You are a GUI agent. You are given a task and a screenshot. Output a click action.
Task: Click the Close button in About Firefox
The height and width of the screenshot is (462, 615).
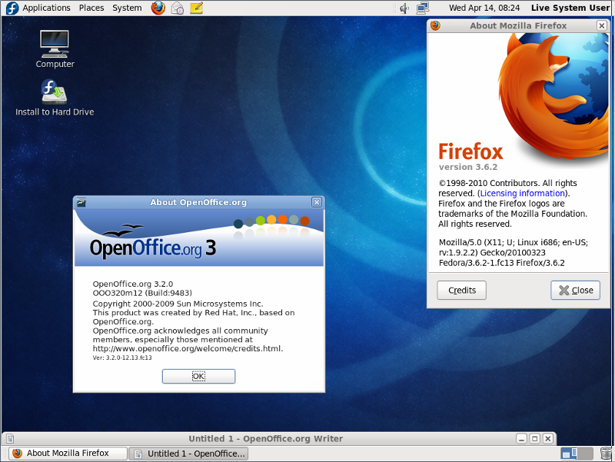click(x=575, y=291)
